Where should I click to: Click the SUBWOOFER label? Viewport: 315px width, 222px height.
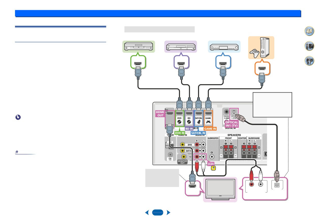tap(213, 138)
